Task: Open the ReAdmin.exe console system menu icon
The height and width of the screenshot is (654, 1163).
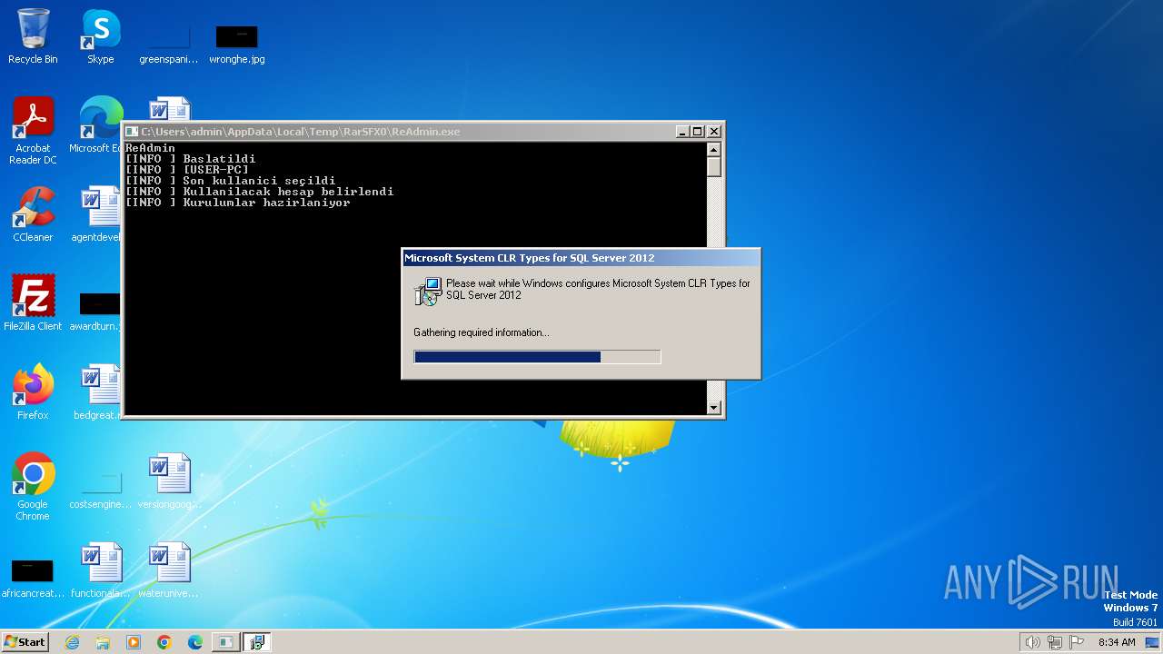Action: click(x=132, y=132)
